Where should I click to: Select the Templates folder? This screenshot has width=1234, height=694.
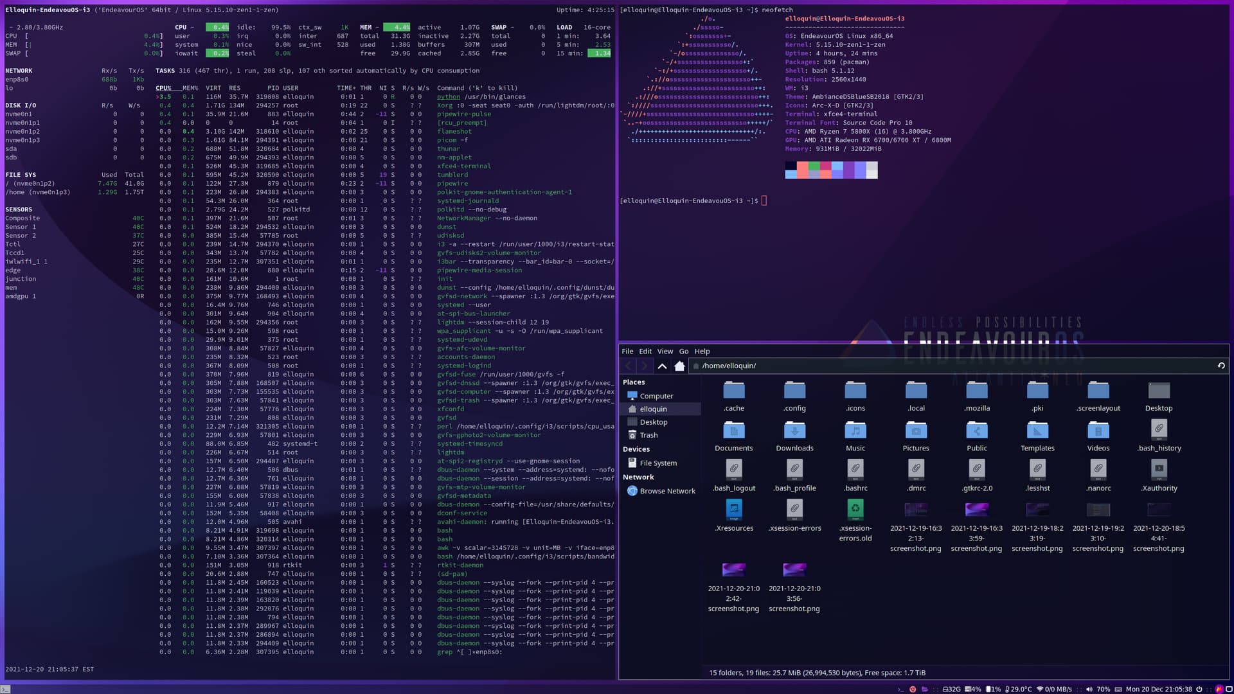coord(1037,436)
